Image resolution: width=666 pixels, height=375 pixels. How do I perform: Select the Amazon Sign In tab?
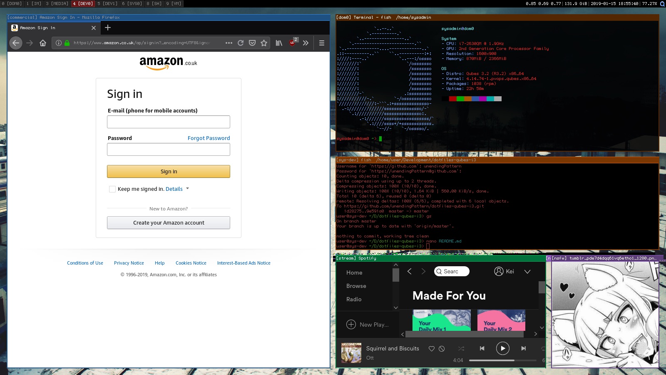point(53,28)
